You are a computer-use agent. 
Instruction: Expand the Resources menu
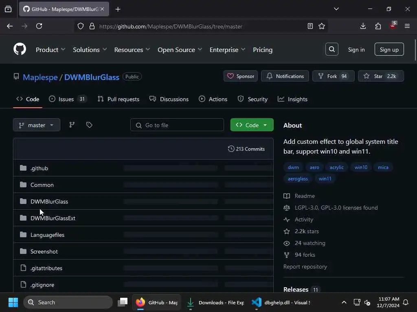(132, 50)
